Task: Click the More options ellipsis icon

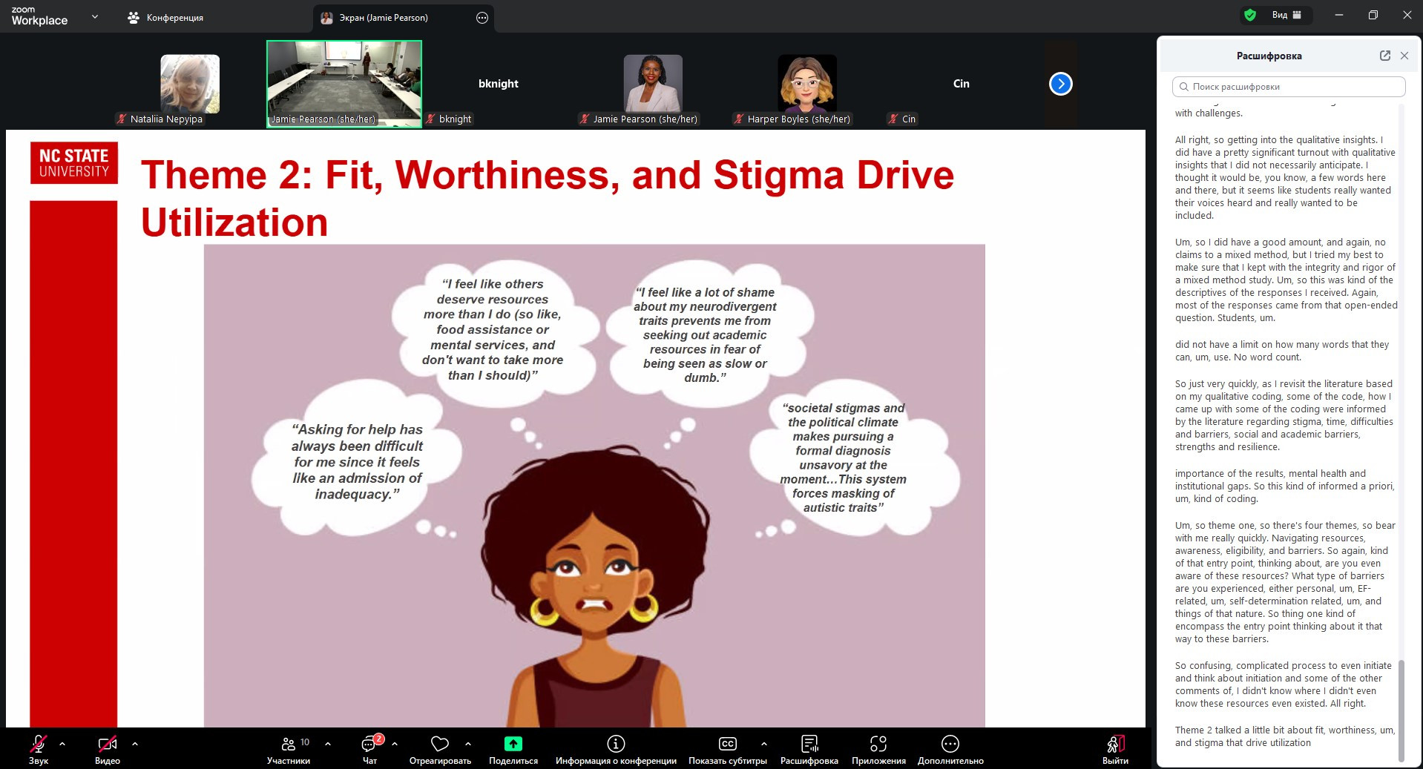Action: click(x=950, y=744)
